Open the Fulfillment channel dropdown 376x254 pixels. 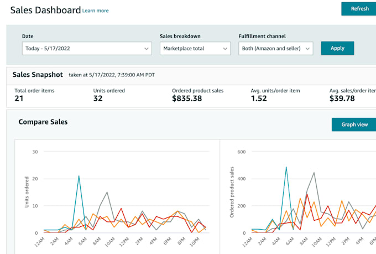point(275,49)
